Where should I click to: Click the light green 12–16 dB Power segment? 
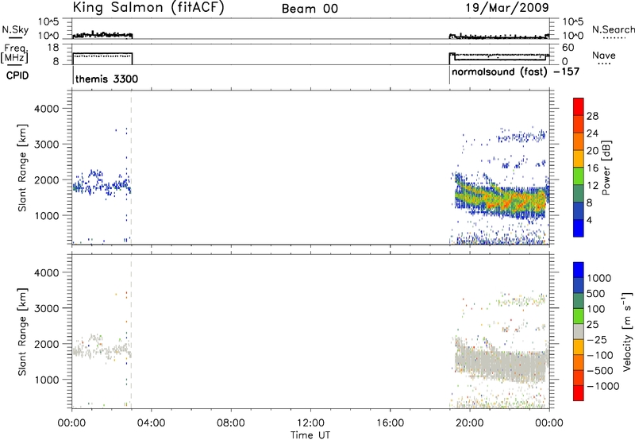point(579,176)
